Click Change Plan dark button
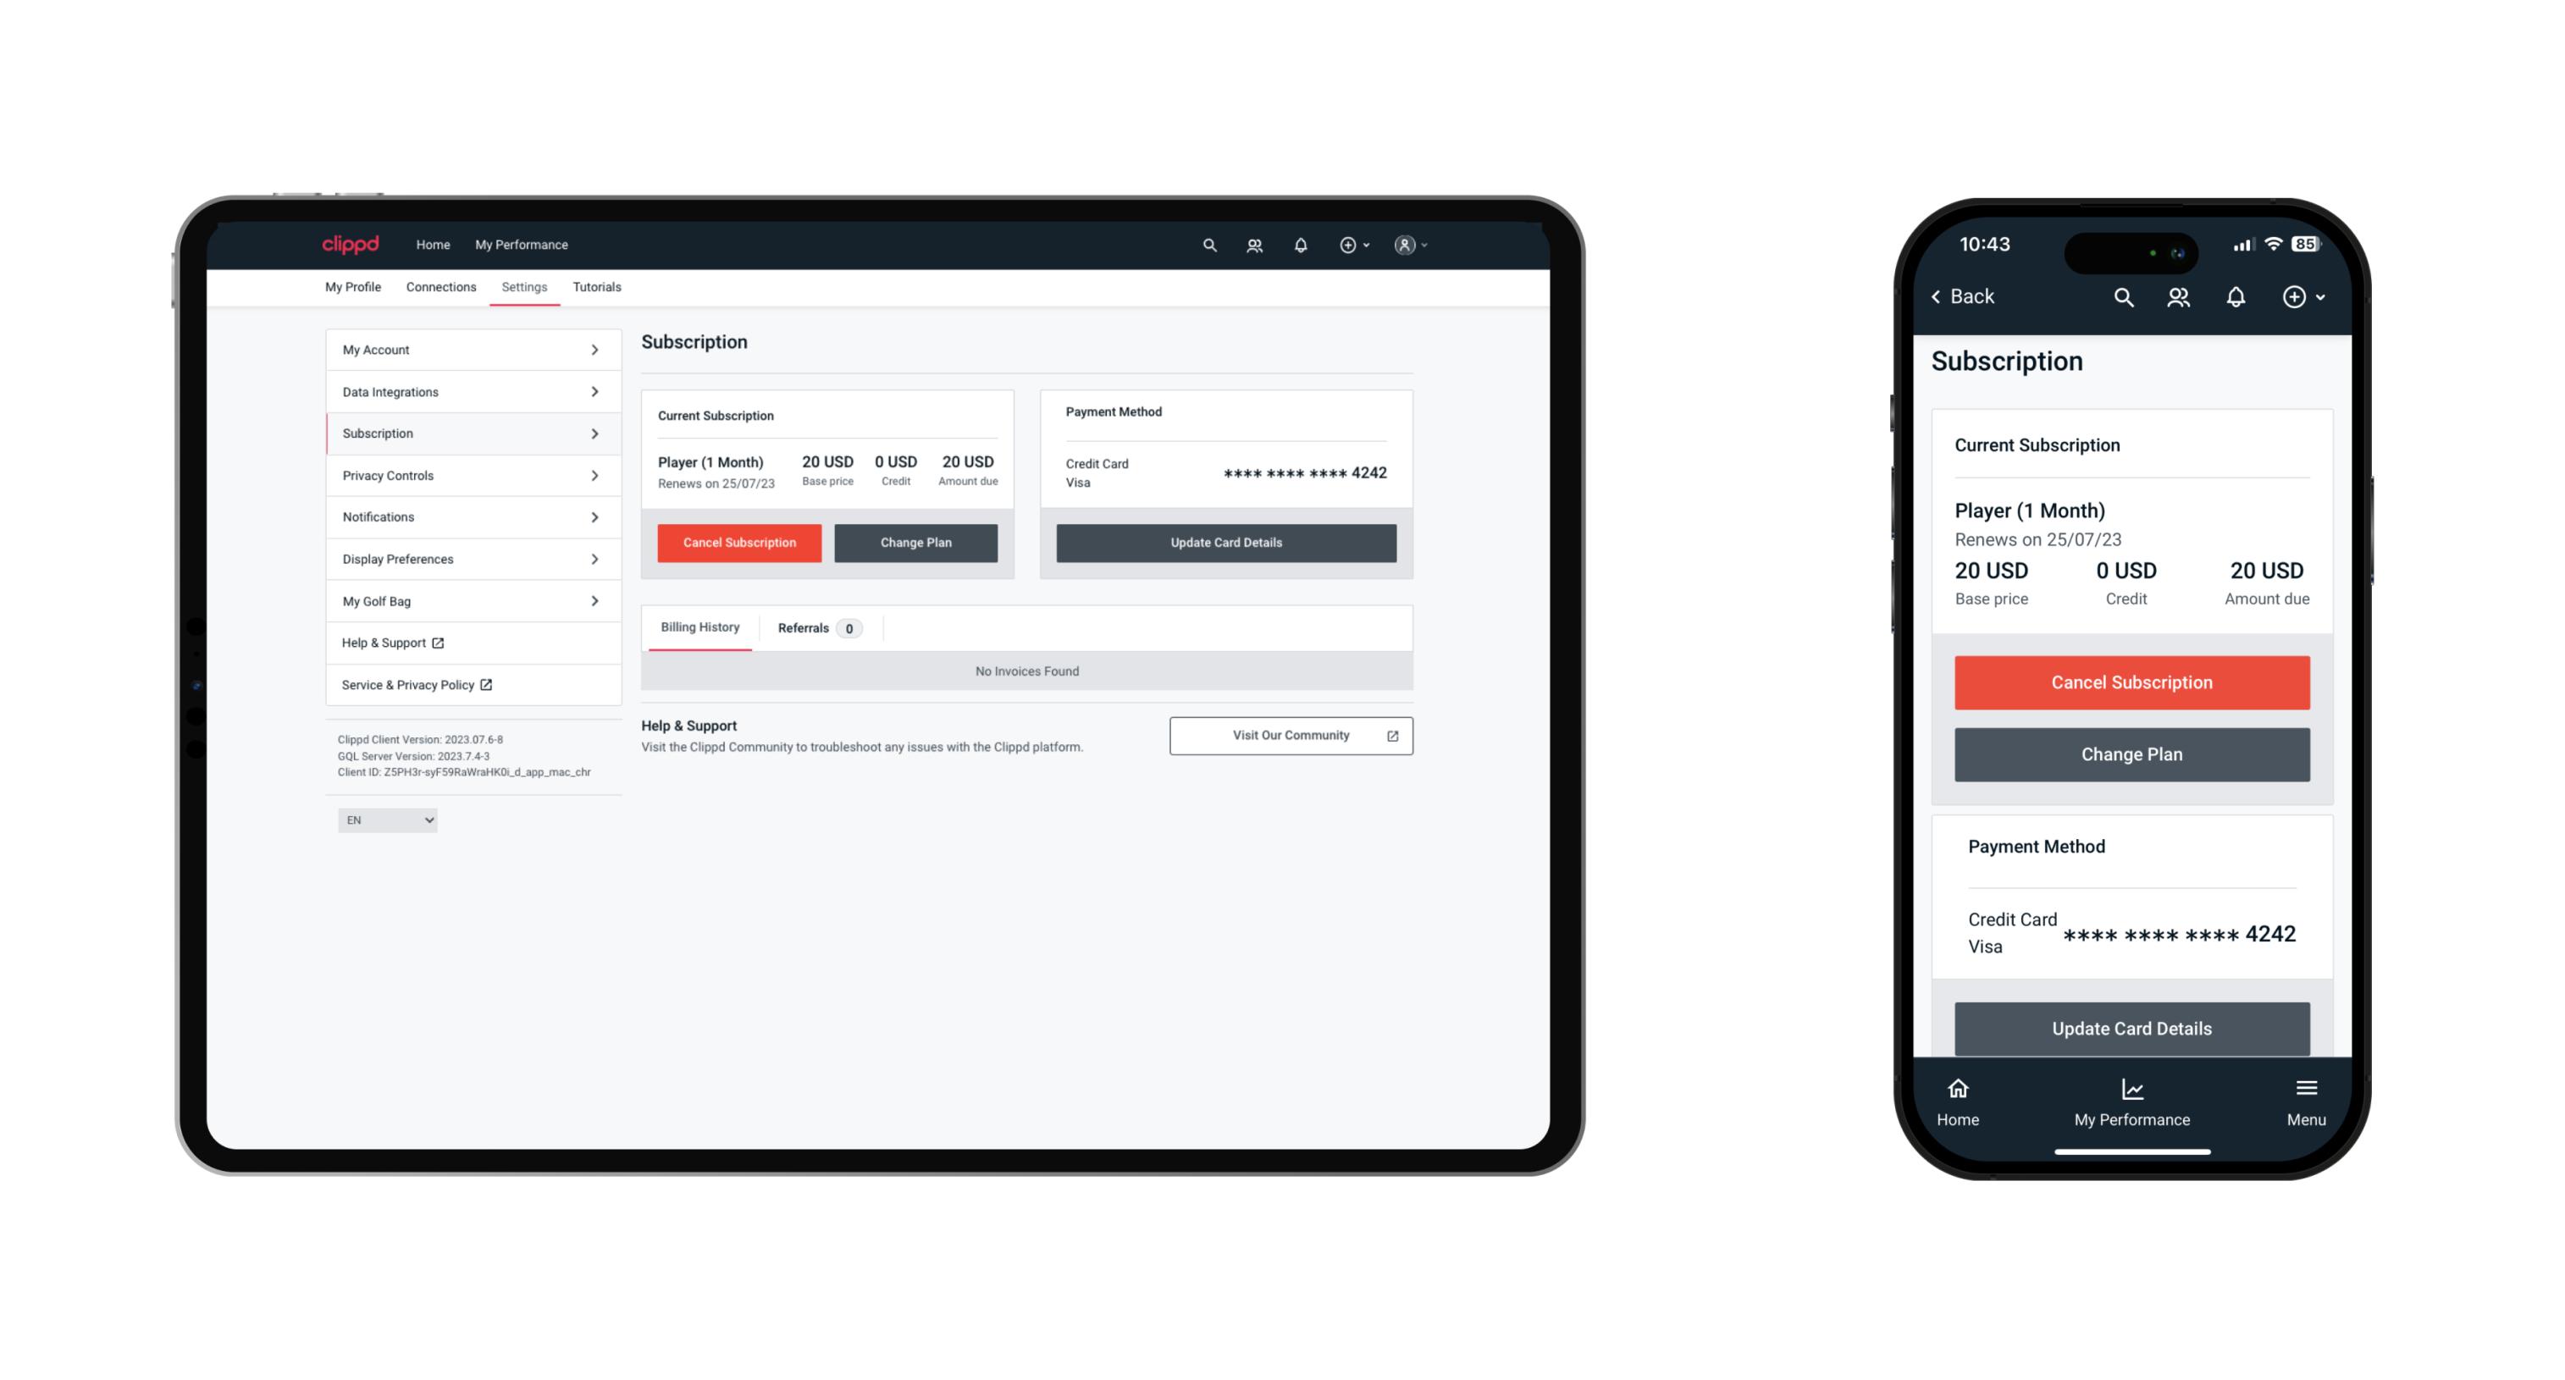Screen dimensions: 2565x1380 coord(913,542)
